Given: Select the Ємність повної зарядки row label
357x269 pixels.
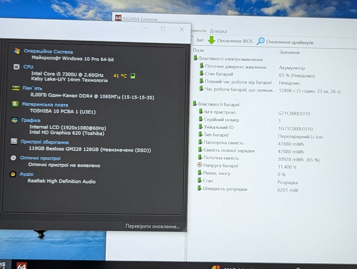Looking at the screenshot, I should [229, 150].
